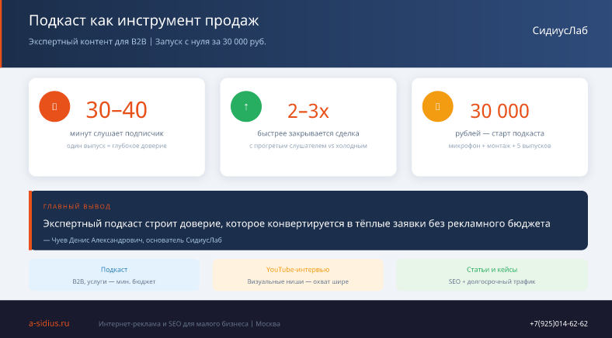Image resolution: width=612 pixels, height=338 pixels.
Task: Click 'B2B, услуги — мин. бюджет' text
Action: point(114,281)
